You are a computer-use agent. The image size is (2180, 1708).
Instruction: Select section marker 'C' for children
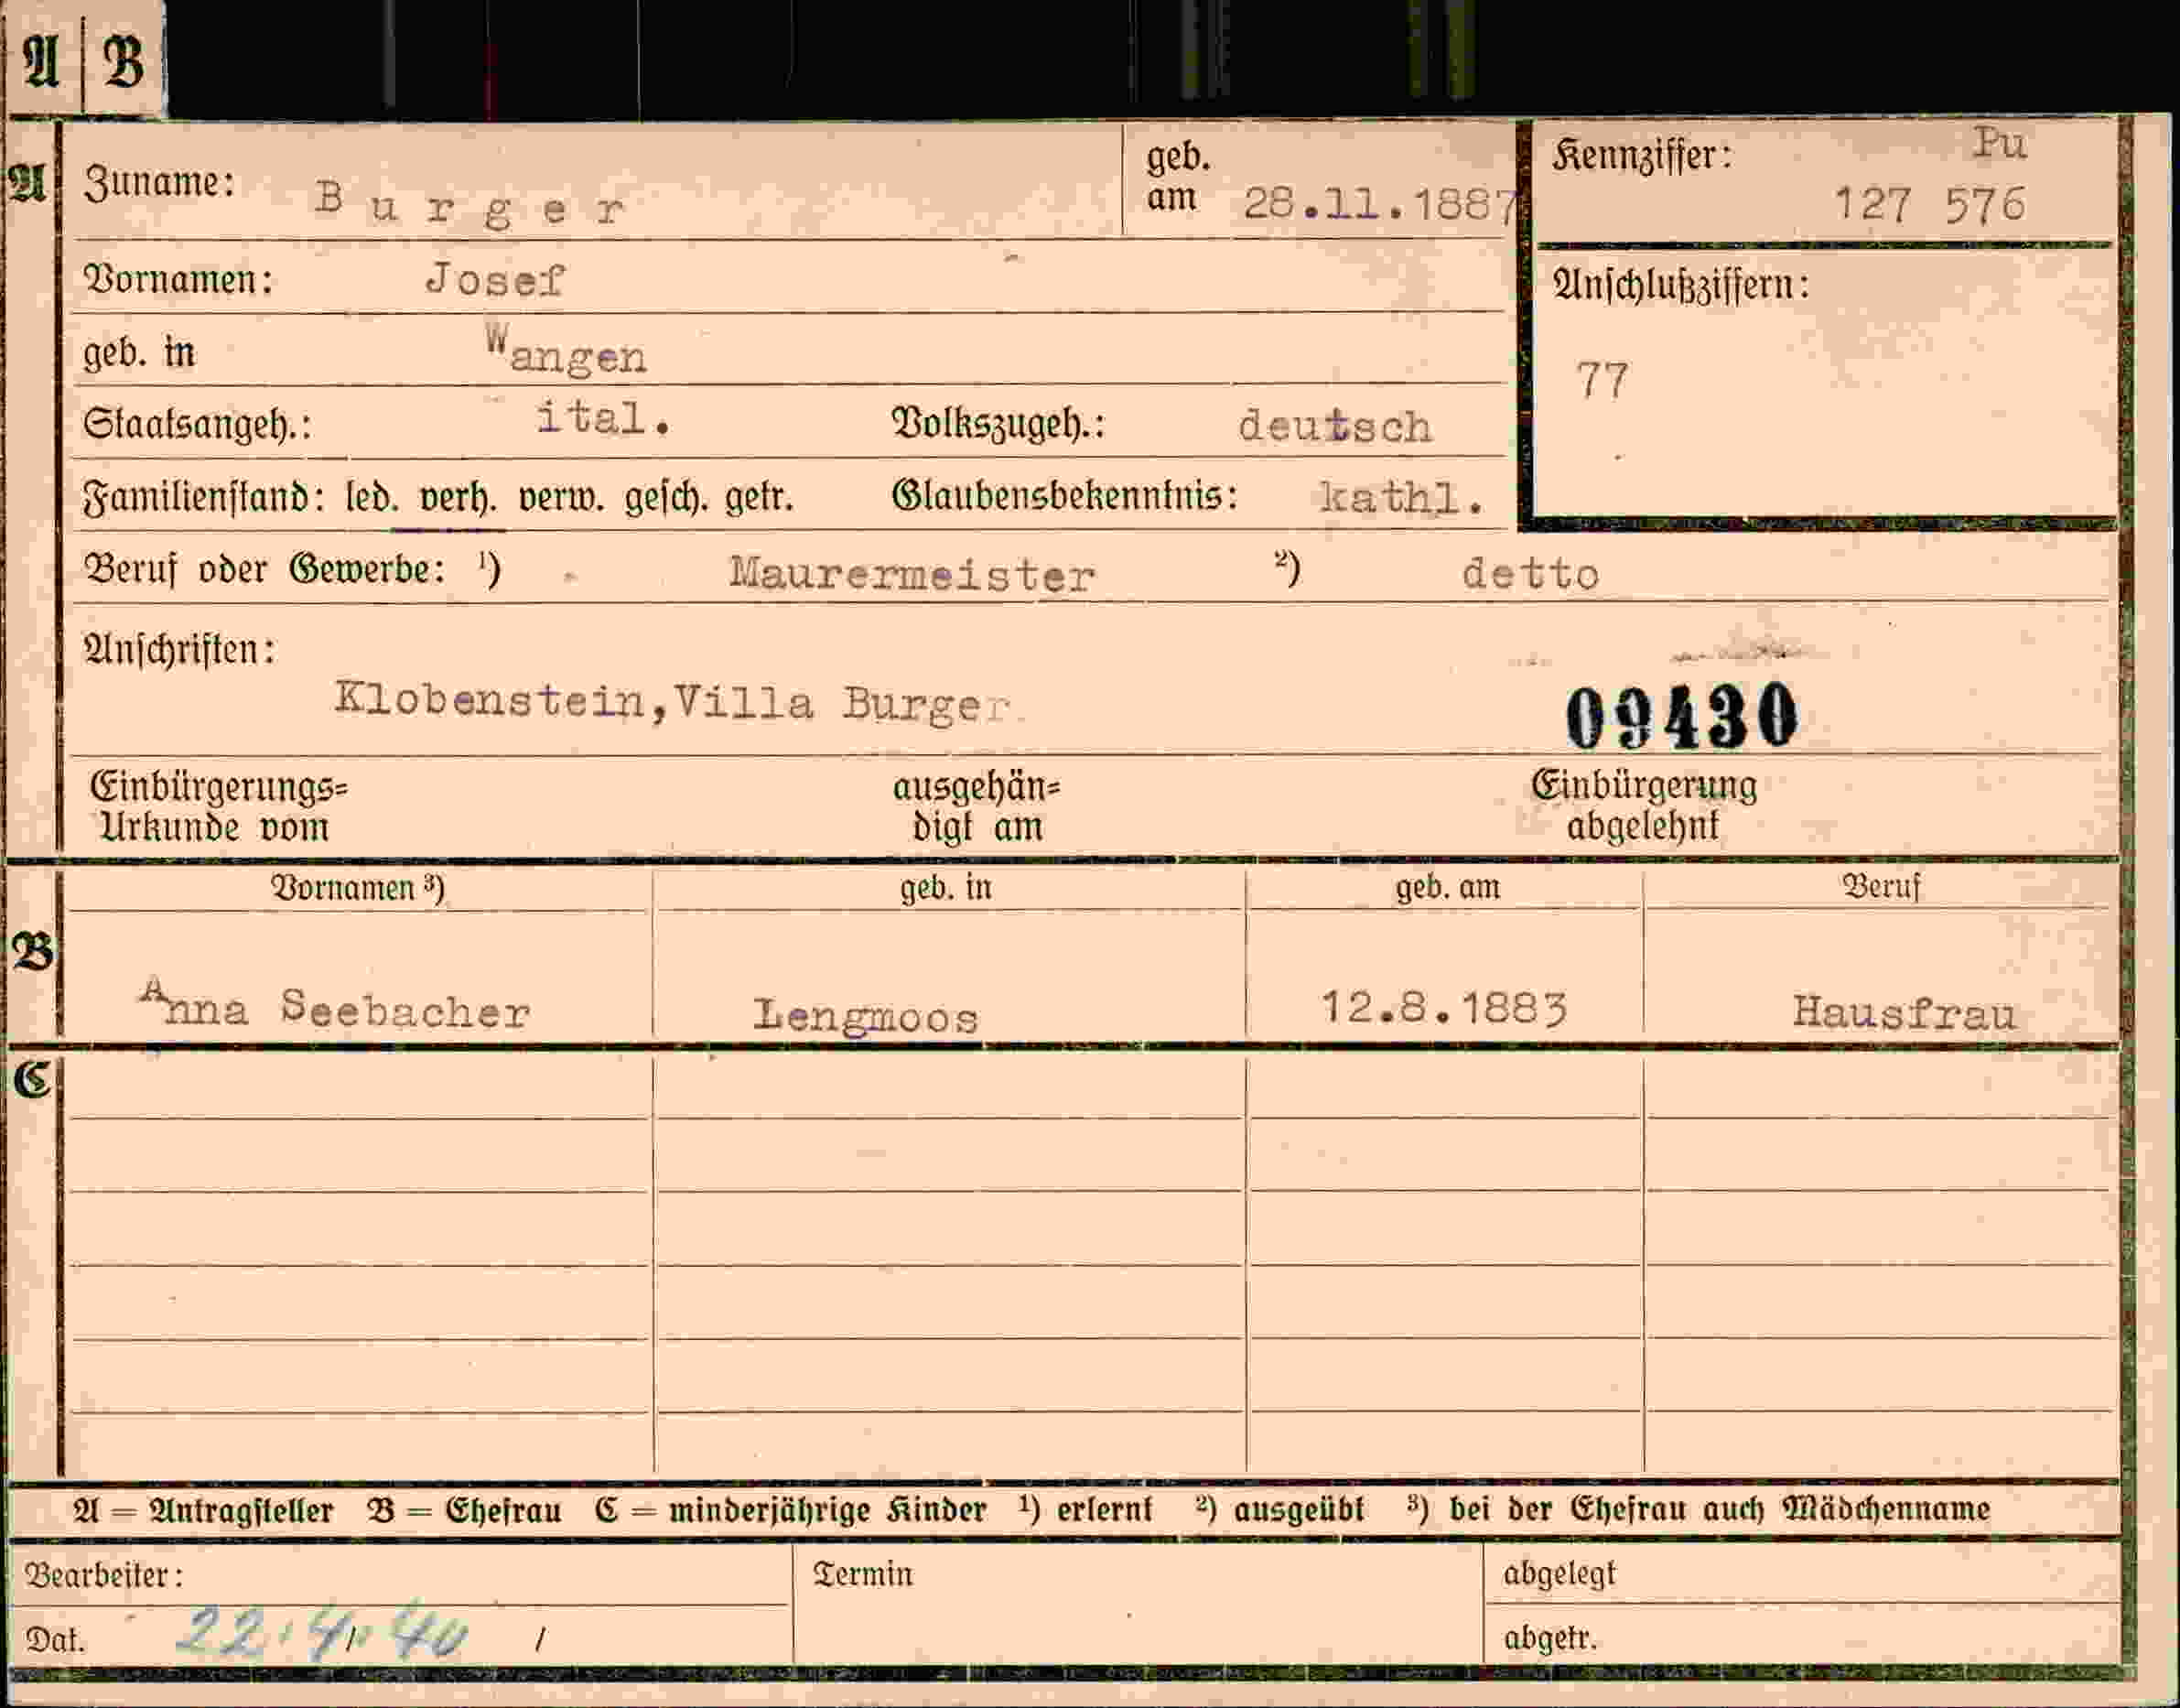(31, 1079)
